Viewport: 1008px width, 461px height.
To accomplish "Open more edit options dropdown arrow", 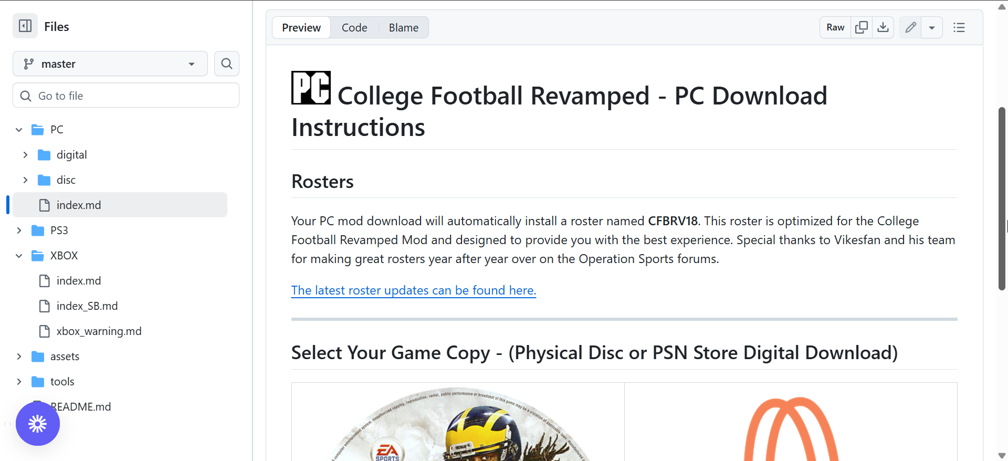I will pos(932,27).
